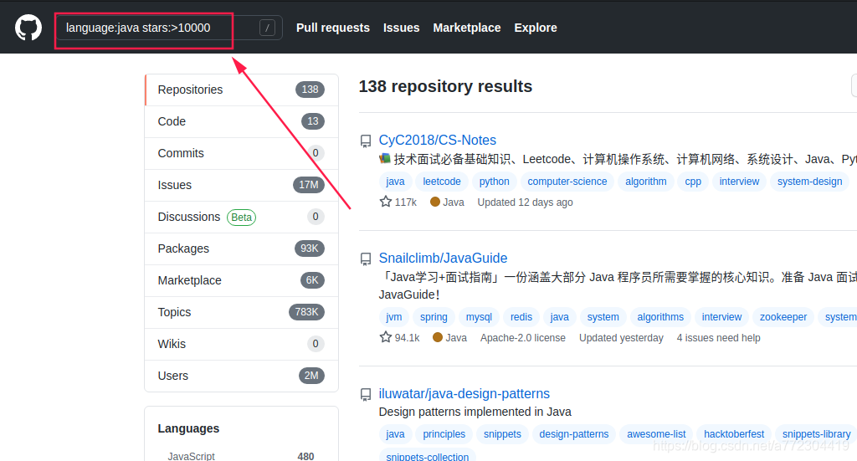The height and width of the screenshot is (461, 857).
Task: Click the star icon showing 94.1k
Action: click(x=386, y=337)
